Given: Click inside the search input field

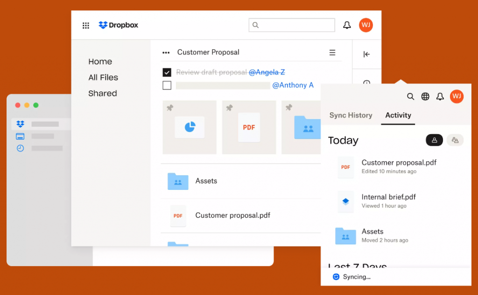Looking at the screenshot, I should pyautogui.click(x=292, y=25).
